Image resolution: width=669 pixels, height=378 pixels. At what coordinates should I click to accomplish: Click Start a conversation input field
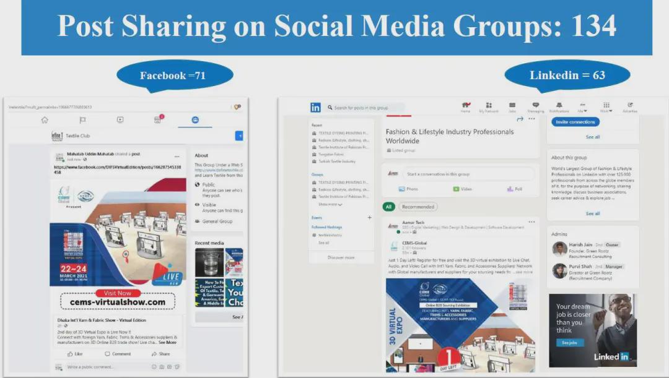pos(468,174)
